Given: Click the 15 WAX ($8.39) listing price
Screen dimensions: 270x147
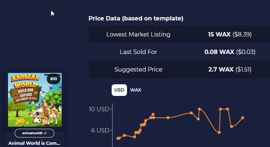Looking at the screenshot, I should click(x=230, y=34).
